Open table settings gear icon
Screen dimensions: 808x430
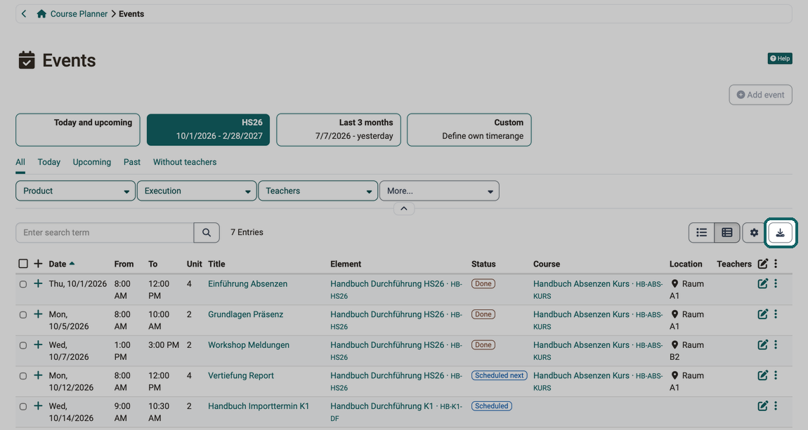pos(754,232)
